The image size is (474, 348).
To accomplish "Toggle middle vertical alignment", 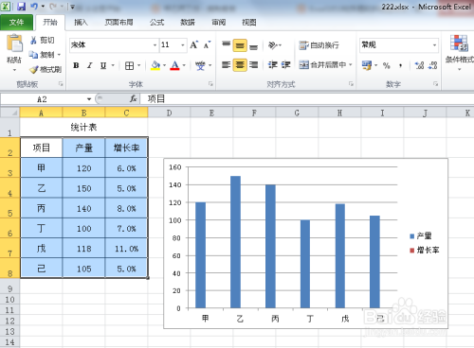I will click(240, 45).
